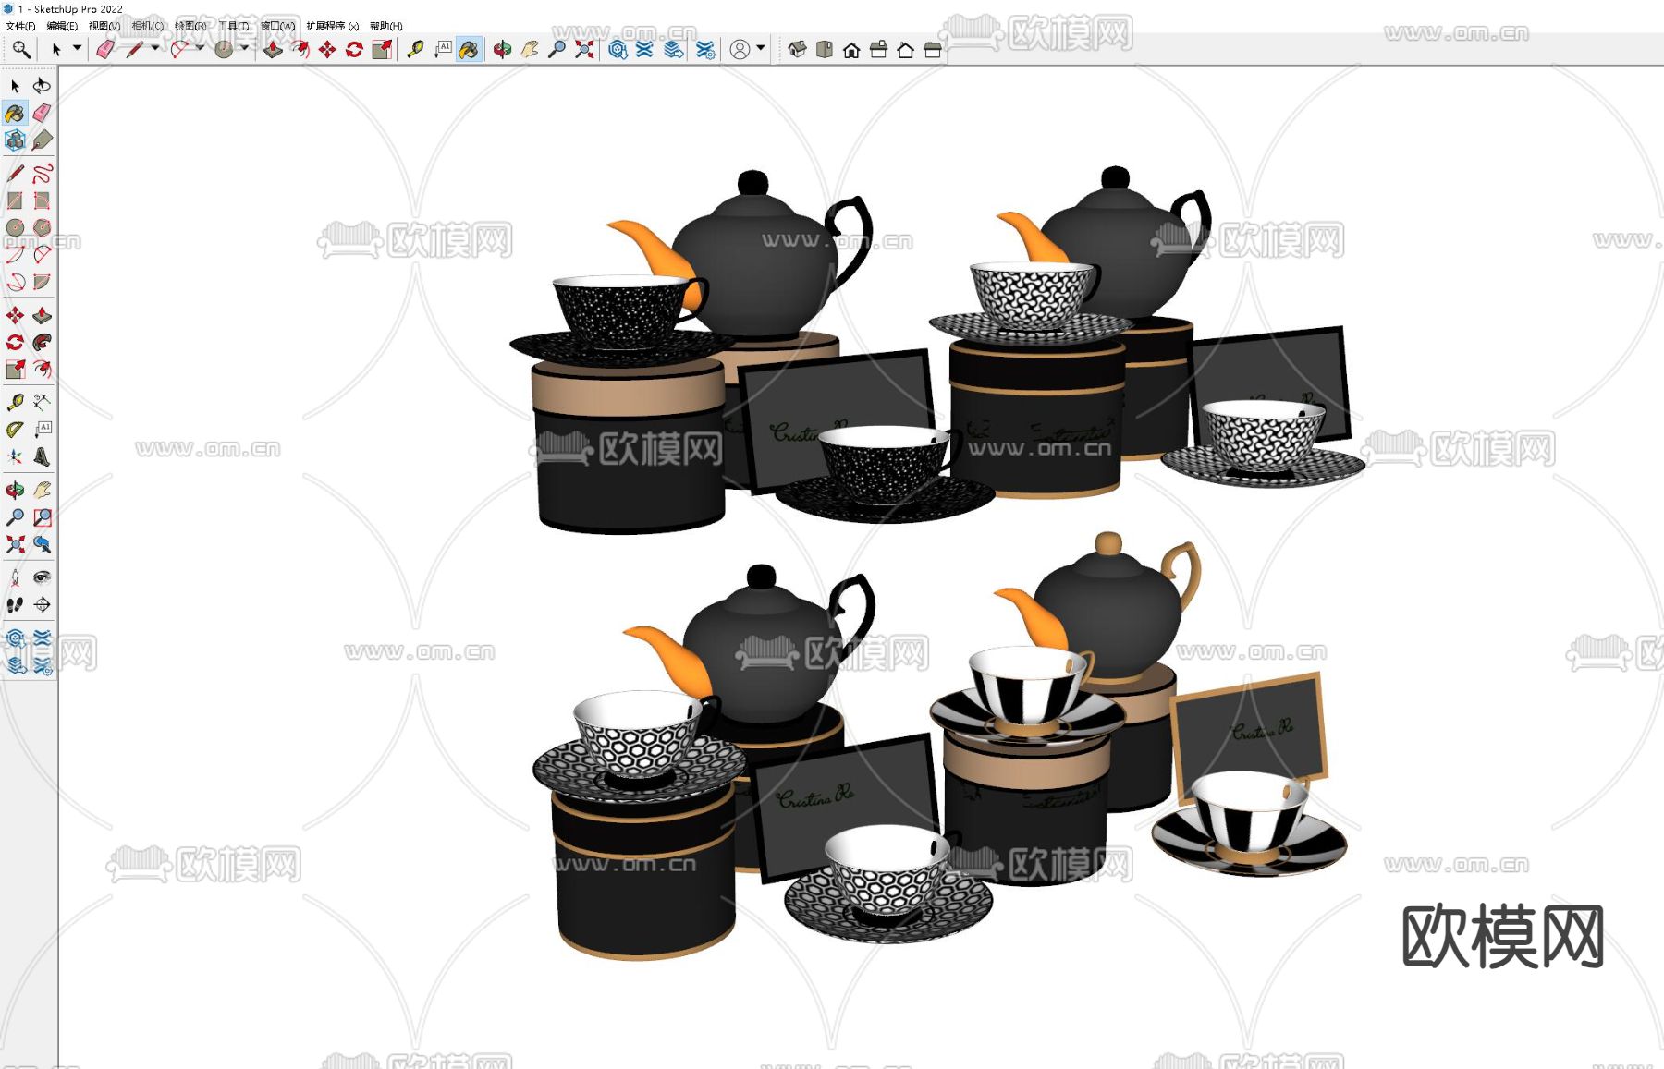Select the Position Camera tool
The height and width of the screenshot is (1069, 1664).
pos(15,577)
